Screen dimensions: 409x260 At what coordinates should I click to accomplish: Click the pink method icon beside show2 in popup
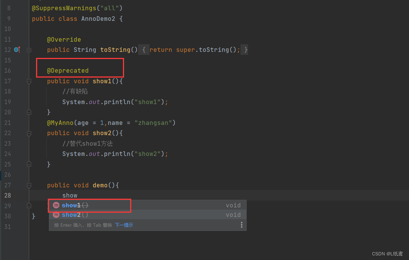coord(56,215)
